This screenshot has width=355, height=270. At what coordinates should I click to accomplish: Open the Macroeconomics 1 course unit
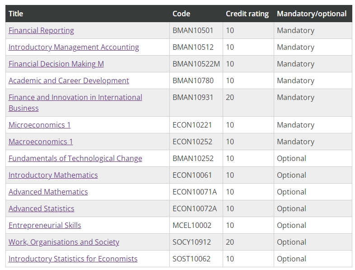[x=41, y=142]
